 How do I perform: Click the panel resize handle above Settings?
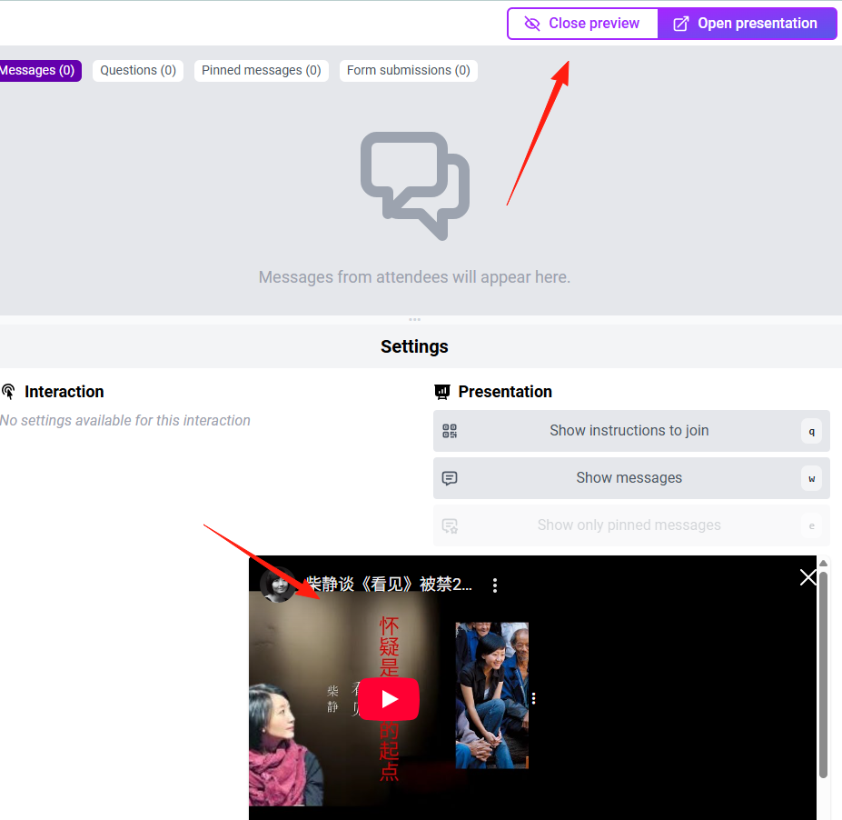click(x=414, y=320)
